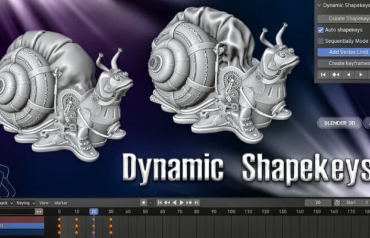Click the current frame playhead marker 20
Viewport: 370px width, 238px height.
93,212
